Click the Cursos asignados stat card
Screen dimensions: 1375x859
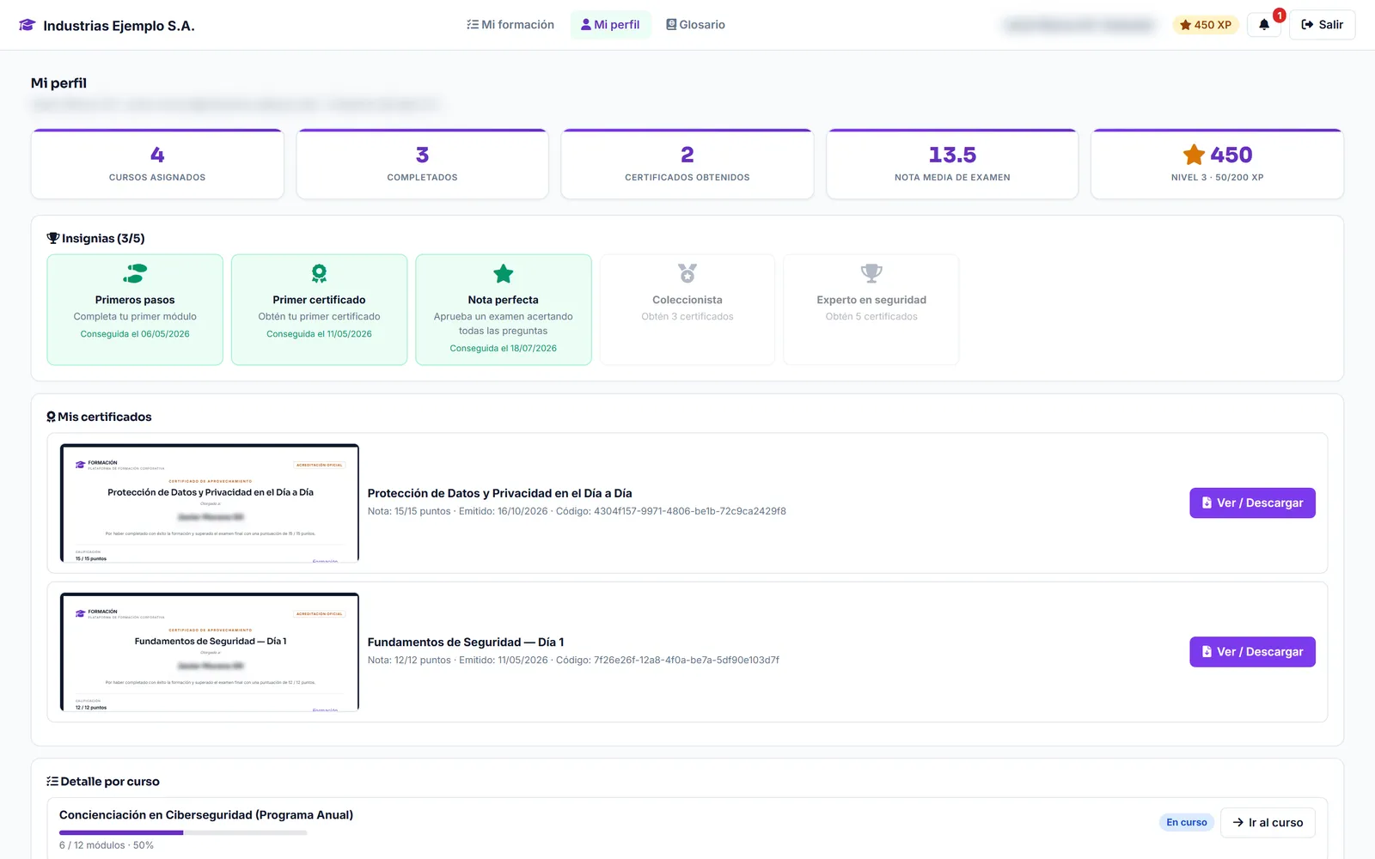click(x=157, y=164)
